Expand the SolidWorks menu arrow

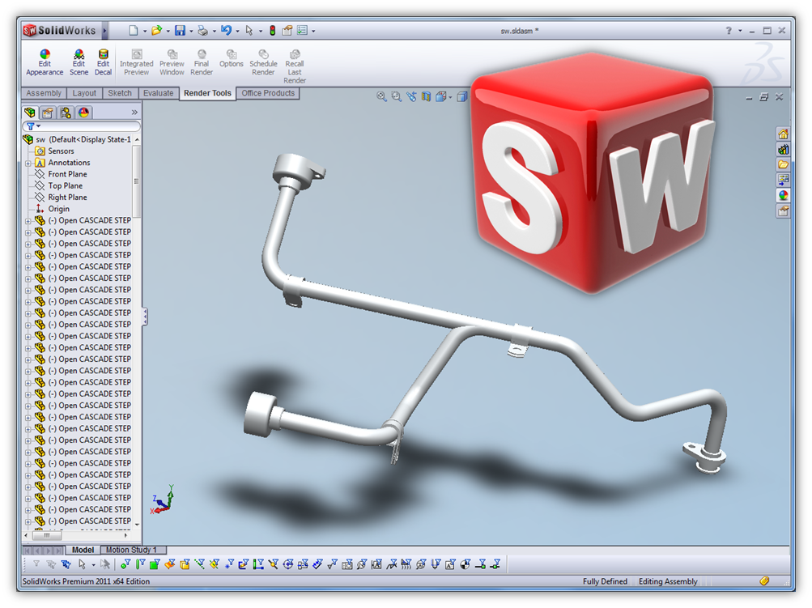pyautogui.click(x=104, y=31)
